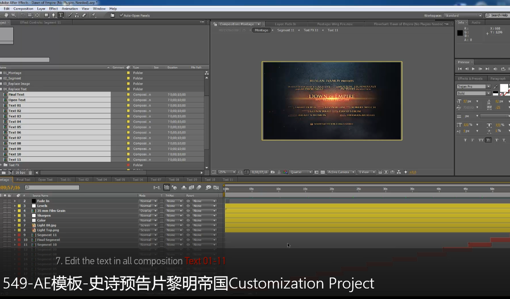Click the timeline layer search field
This screenshot has height=299, width=510.
pos(52,187)
